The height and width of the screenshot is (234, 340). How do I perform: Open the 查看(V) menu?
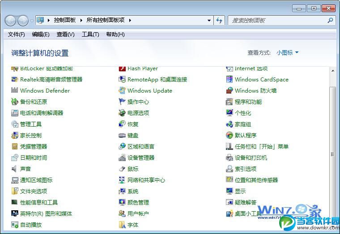click(x=65, y=34)
